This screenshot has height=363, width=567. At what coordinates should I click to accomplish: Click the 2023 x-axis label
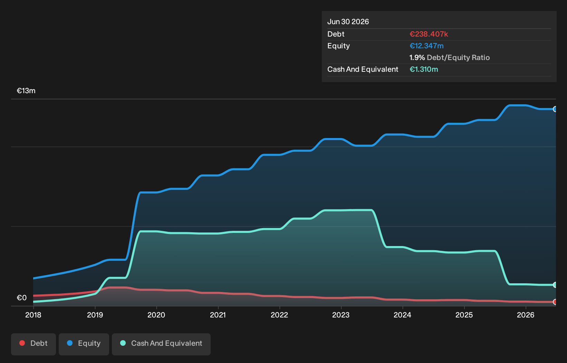click(341, 315)
